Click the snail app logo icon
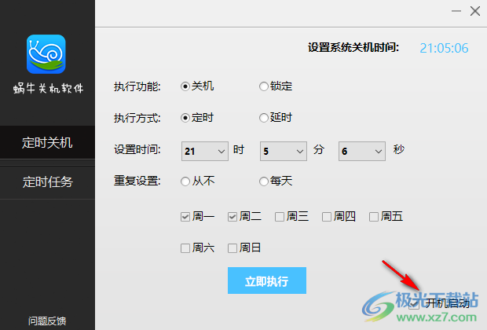Image resolution: width=487 pixels, height=330 pixels. (x=46, y=54)
